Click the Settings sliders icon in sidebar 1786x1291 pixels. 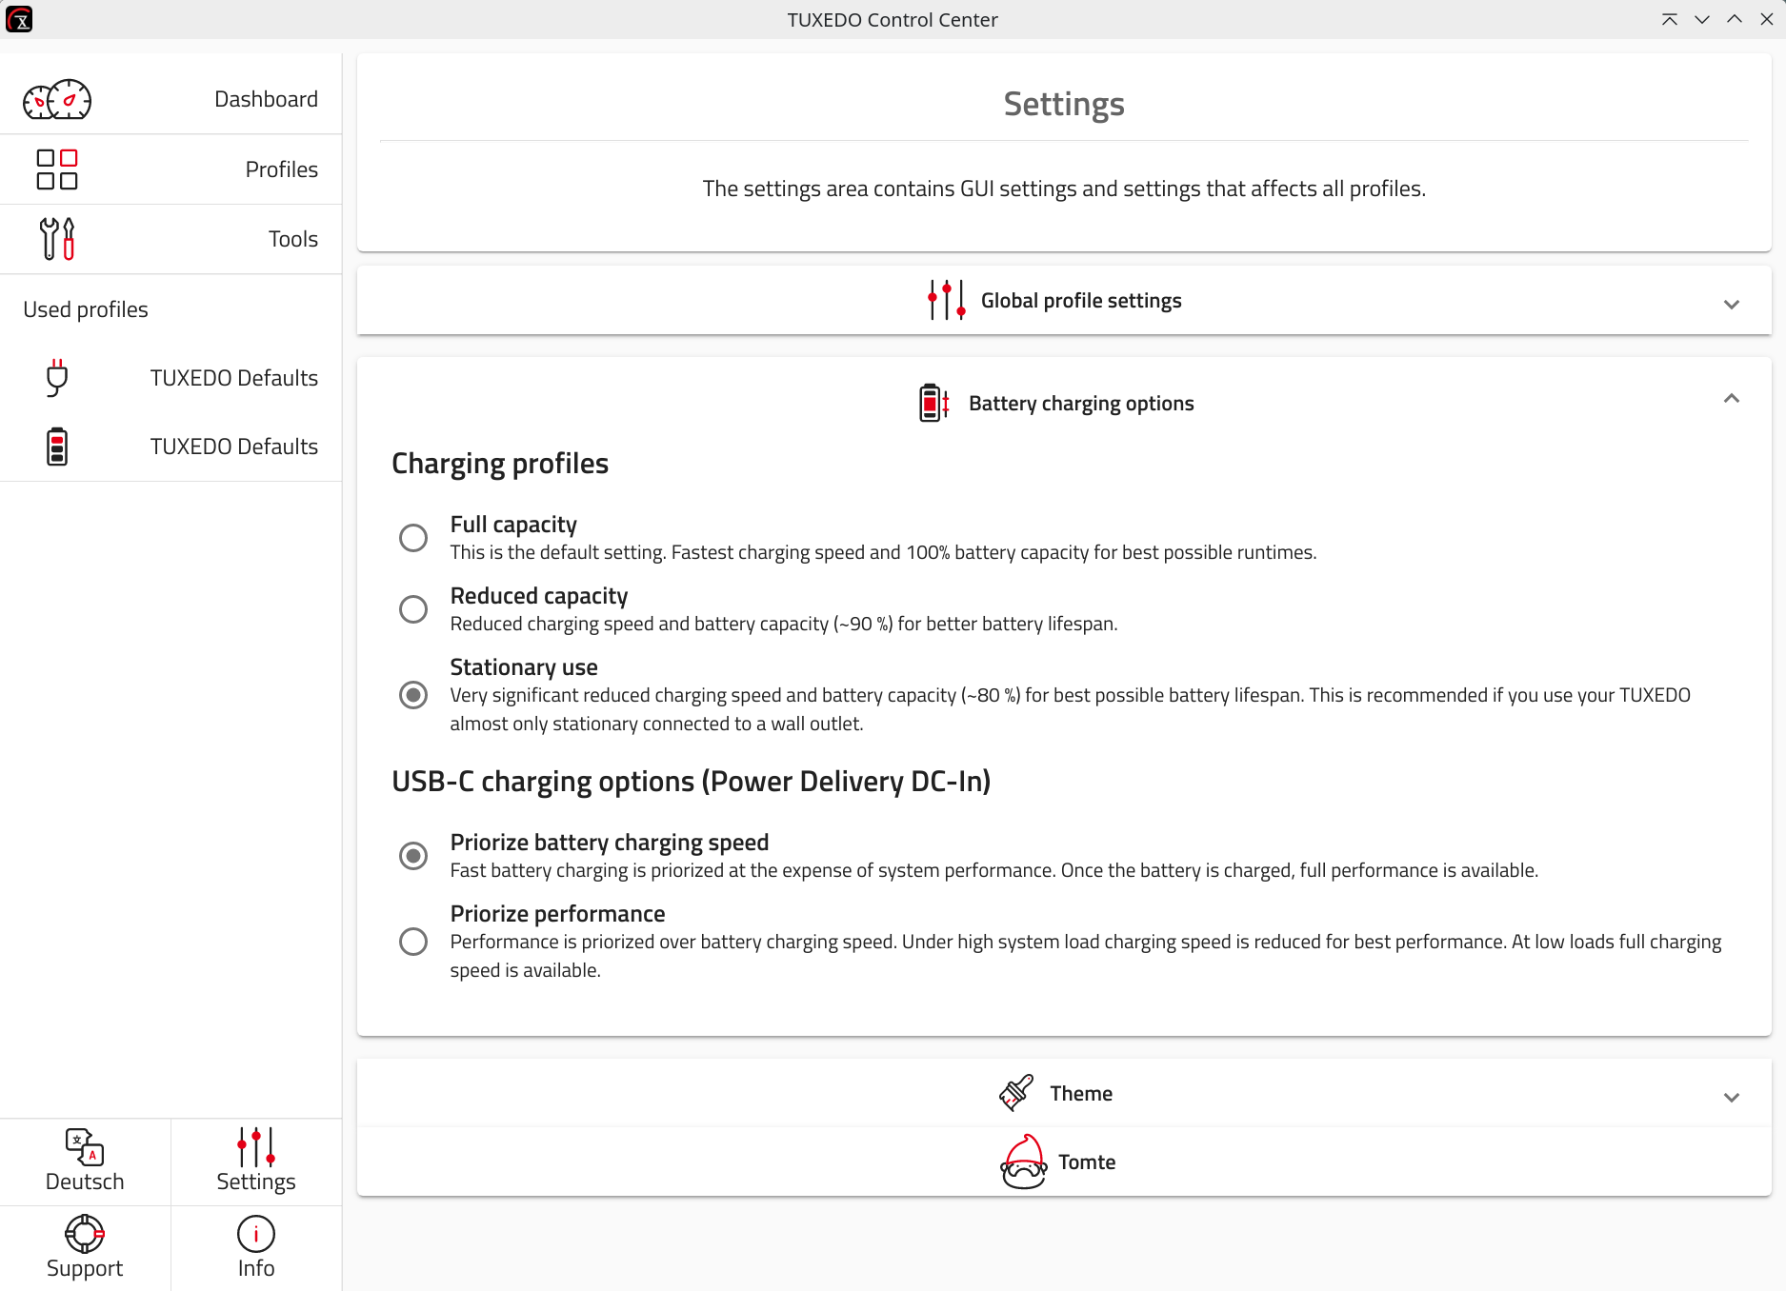[x=256, y=1147]
